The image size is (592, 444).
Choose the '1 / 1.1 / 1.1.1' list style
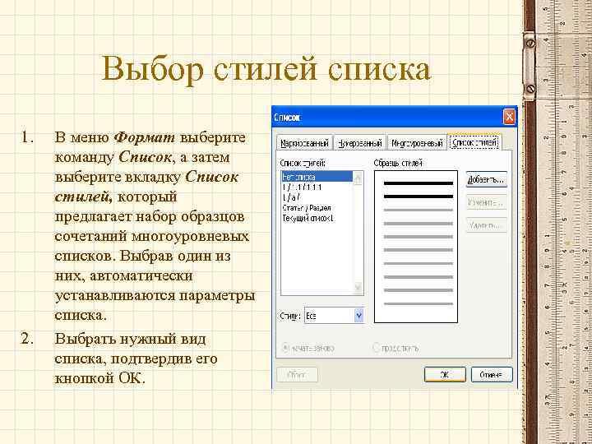(x=317, y=187)
